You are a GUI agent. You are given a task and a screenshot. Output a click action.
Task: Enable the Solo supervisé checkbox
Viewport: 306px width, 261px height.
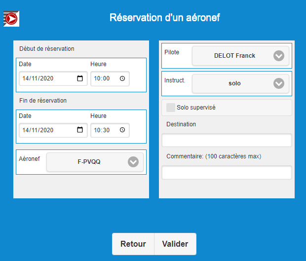click(171, 108)
